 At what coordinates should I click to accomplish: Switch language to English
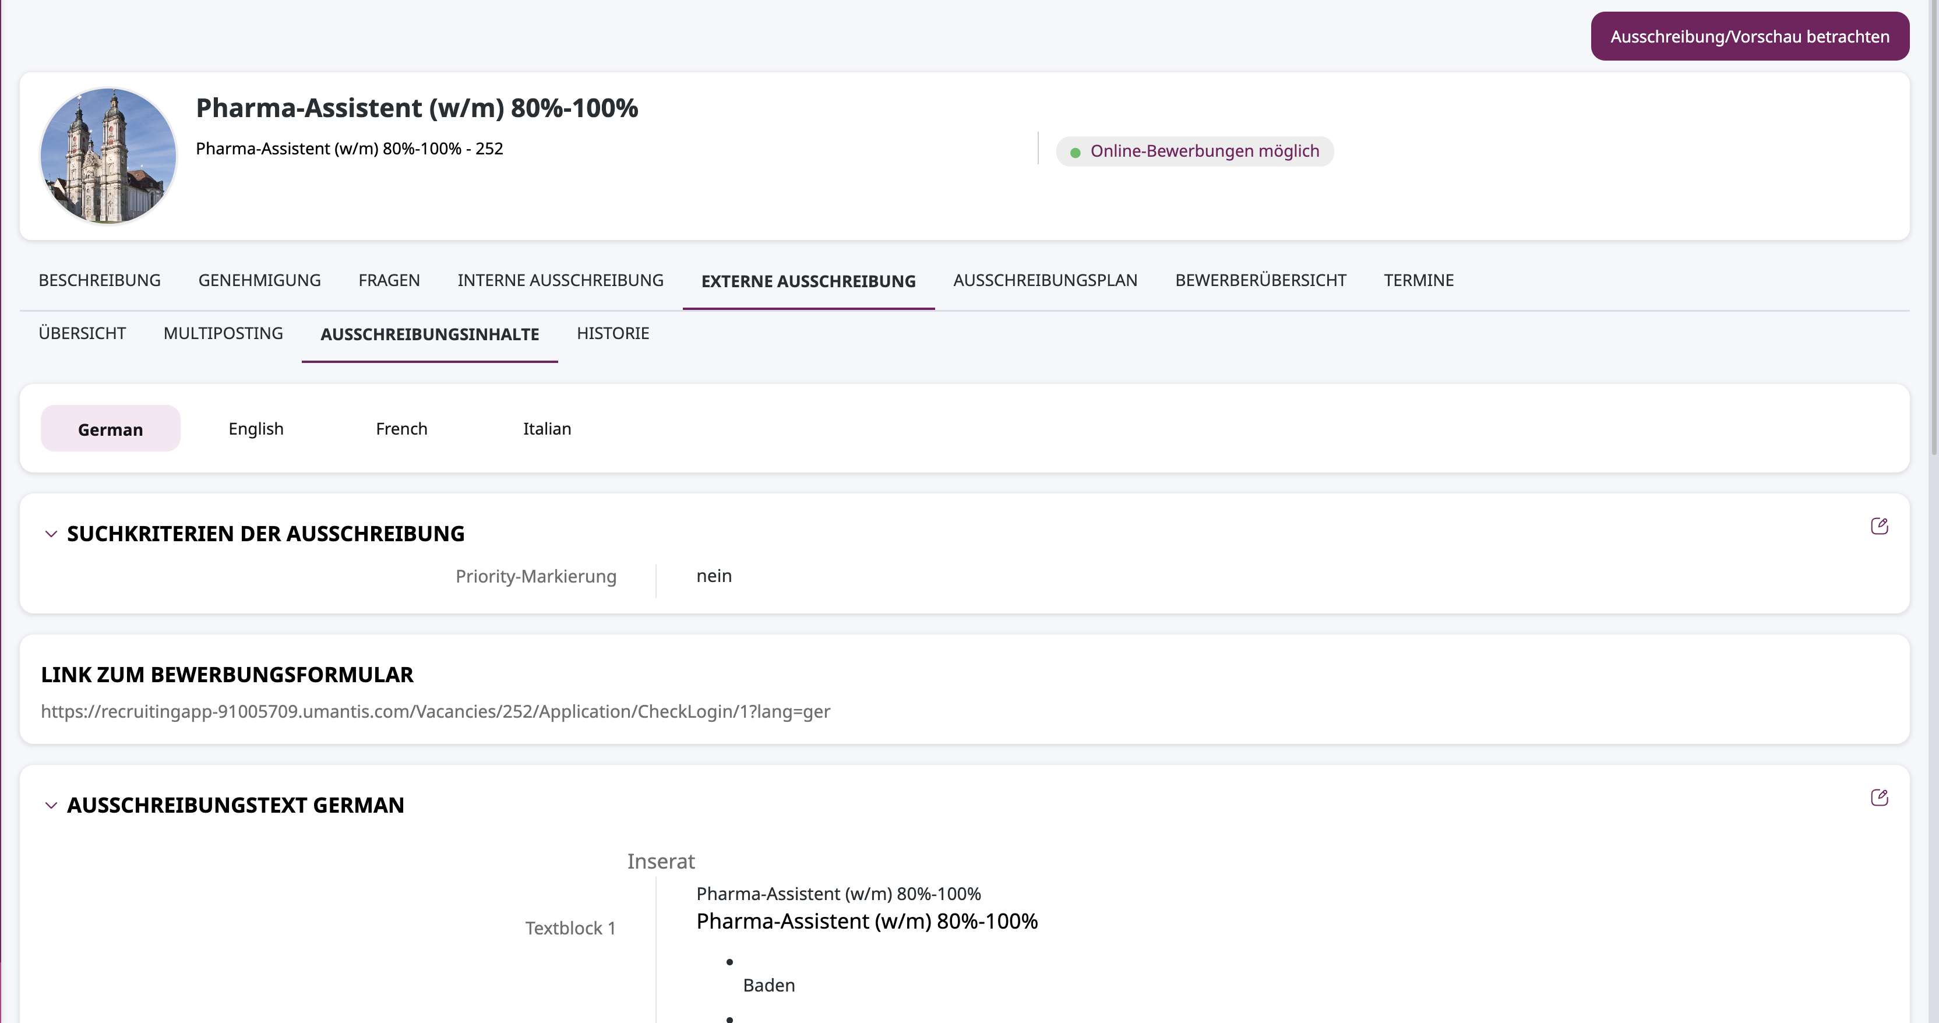click(256, 428)
